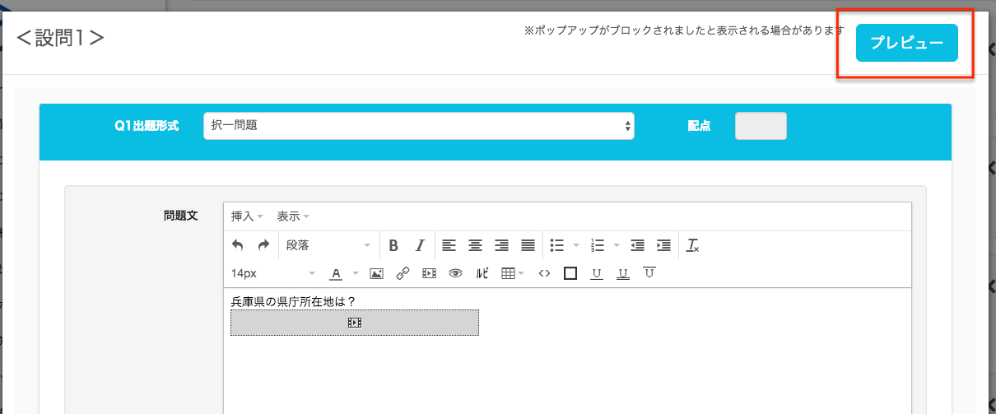Click the redo arrow in editor toolbar
This screenshot has width=996, height=414.
coord(263,245)
